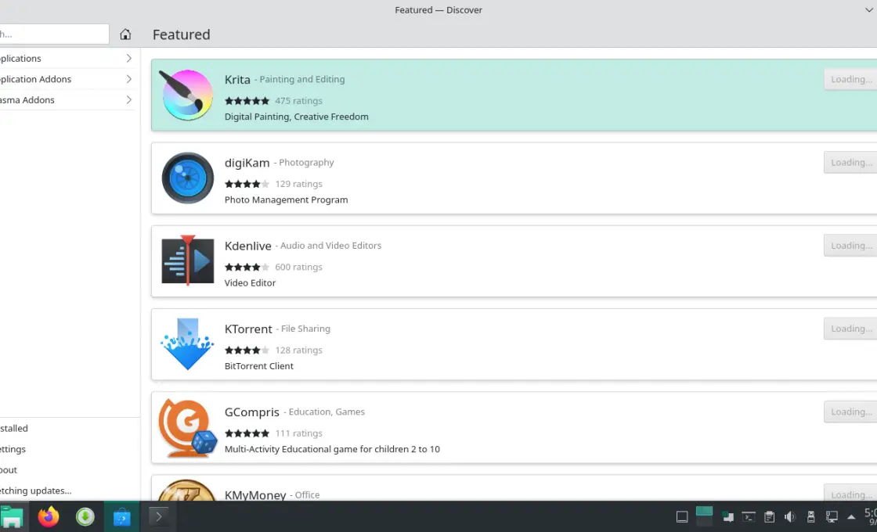Viewport: 877px width, 532px height.
Task: Click the digiKam app name
Action: 247,163
